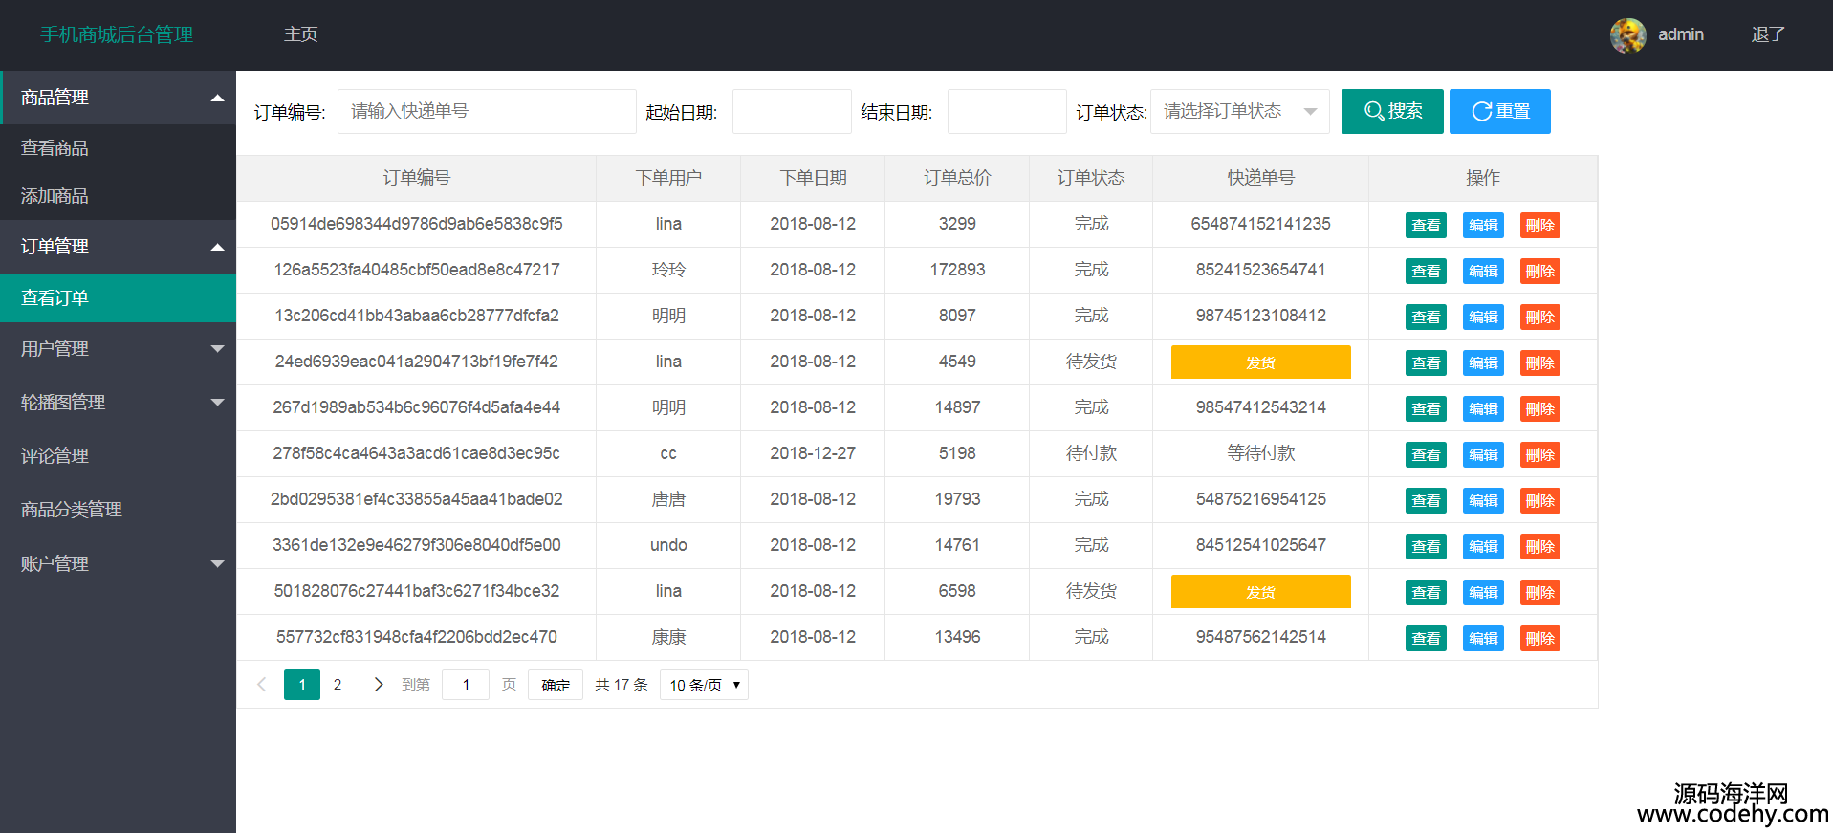Screen dimensions: 1833x833
Task: View order 557732cf831948cf by 康康
Action: pos(1426,638)
